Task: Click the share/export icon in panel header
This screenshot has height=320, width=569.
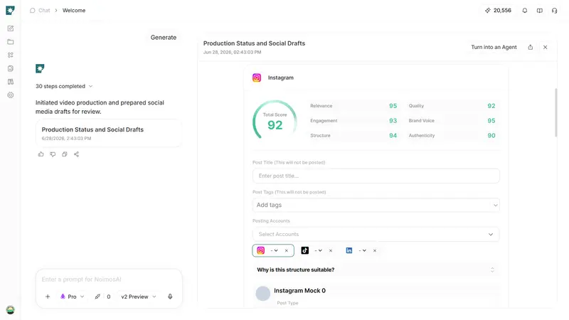Action: pos(530,47)
